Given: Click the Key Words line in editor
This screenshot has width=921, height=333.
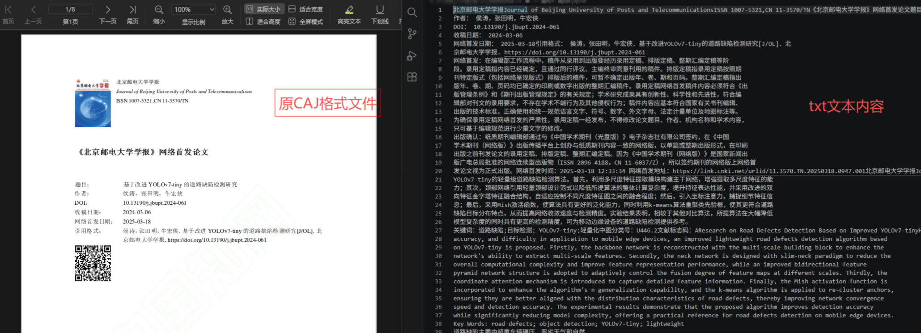Looking at the screenshot, I should [569, 324].
